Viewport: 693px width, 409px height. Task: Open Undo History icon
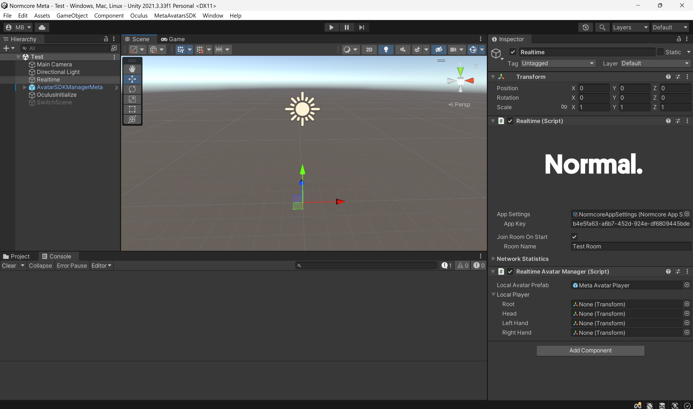coord(585,27)
